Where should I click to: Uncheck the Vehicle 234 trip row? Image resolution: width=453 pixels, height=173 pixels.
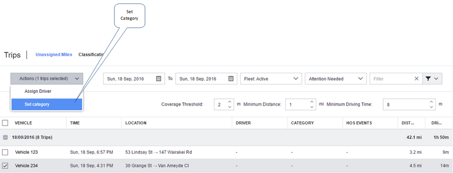pos(5,166)
